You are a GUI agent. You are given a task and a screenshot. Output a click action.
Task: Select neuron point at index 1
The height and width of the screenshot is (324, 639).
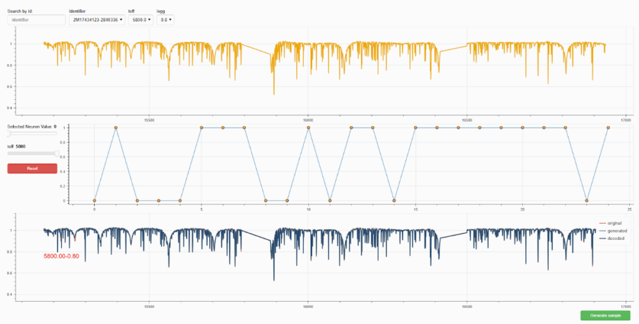(x=116, y=128)
